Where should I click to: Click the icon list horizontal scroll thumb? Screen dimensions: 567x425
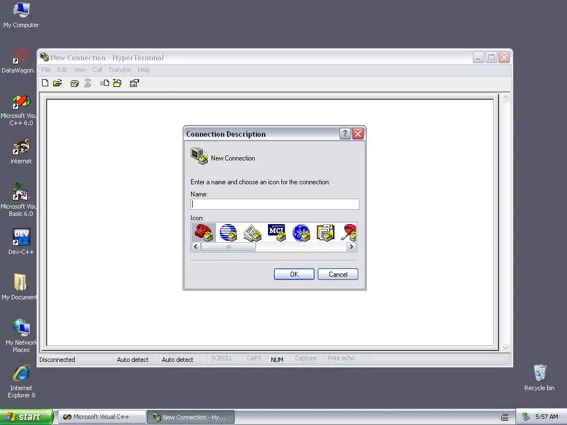click(228, 247)
